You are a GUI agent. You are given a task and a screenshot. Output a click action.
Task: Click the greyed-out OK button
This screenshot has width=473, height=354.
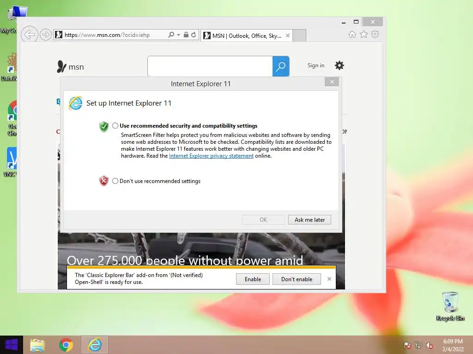click(263, 220)
